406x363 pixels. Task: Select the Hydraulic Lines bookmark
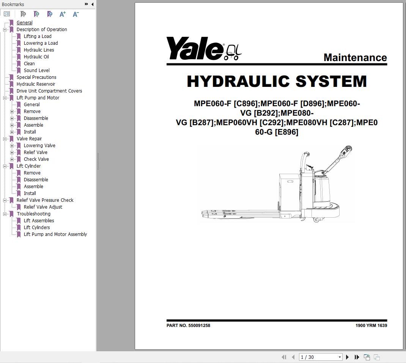pyautogui.click(x=39, y=50)
